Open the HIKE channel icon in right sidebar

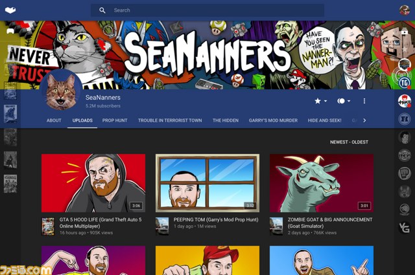(405, 101)
